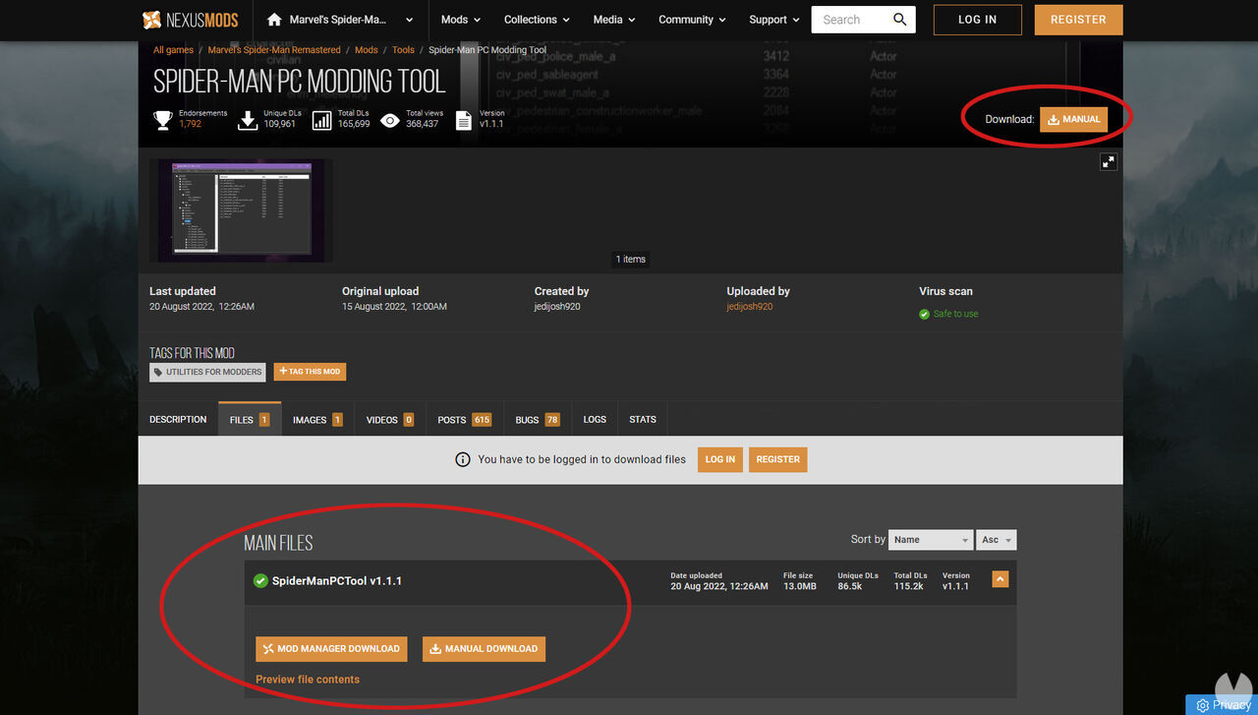Switch to the Bugs tab
1258x715 pixels.
tap(537, 420)
